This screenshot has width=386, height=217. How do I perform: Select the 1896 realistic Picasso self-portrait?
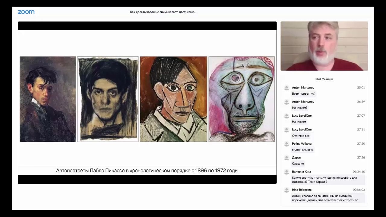(48, 99)
